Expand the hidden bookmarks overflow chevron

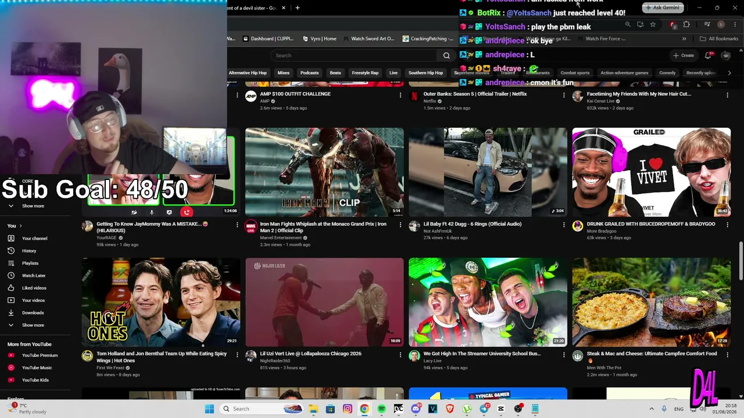pos(684,39)
